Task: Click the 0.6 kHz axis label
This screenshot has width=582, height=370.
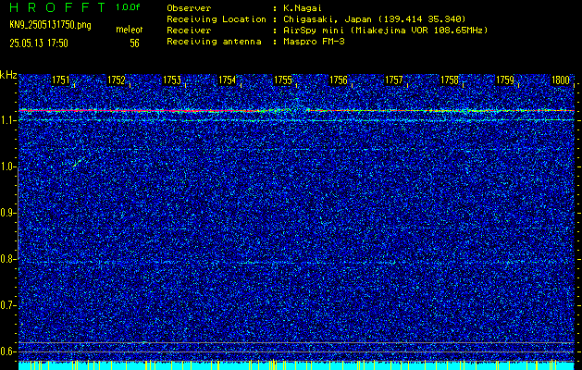Action: 6,351
